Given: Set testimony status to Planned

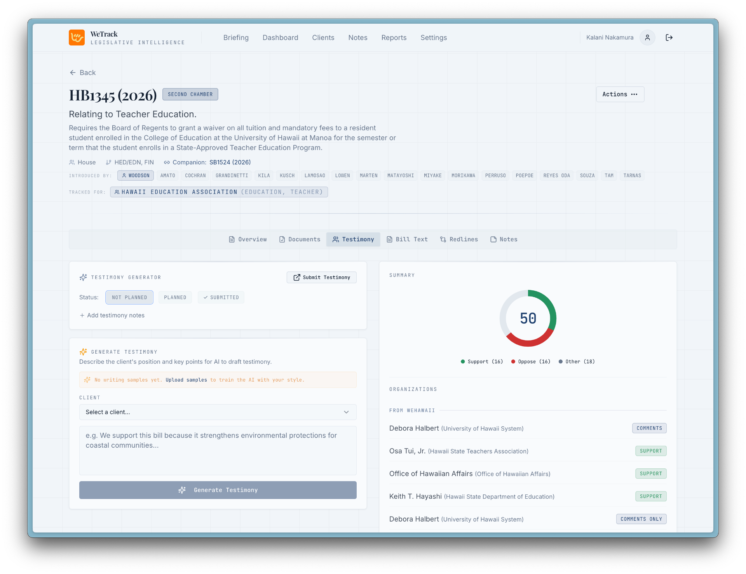Looking at the screenshot, I should [x=175, y=297].
